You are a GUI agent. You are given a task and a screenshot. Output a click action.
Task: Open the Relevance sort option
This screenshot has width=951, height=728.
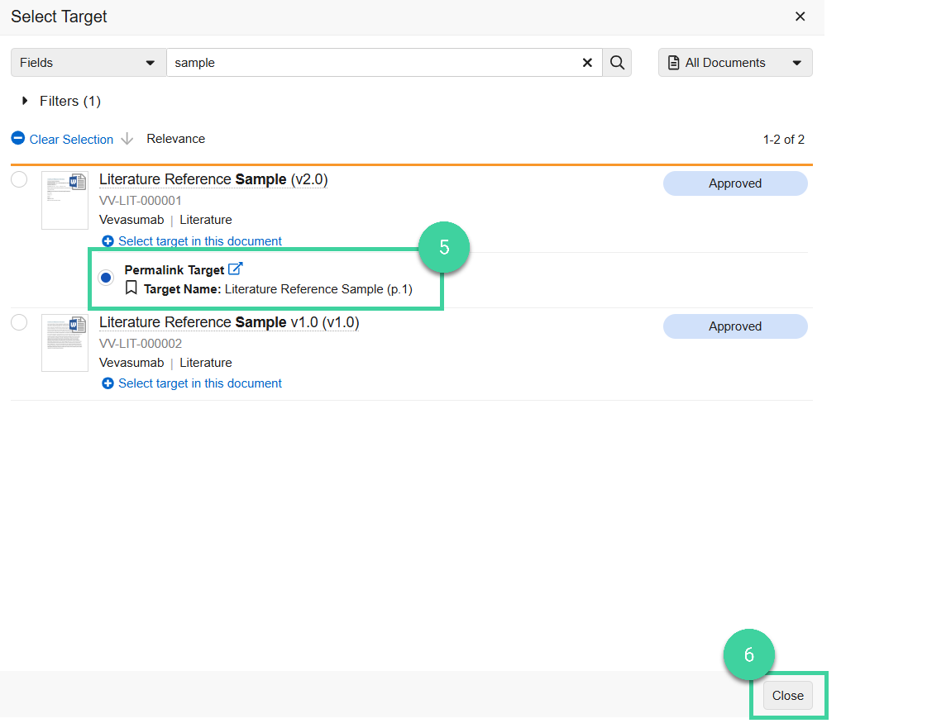coord(176,139)
